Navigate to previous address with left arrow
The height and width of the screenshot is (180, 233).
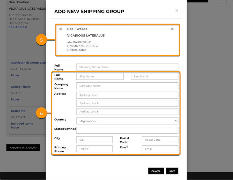[60, 29]
